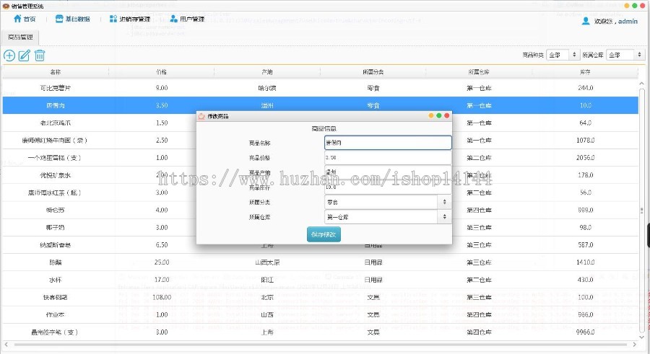Click the horizontal scrollbar left arrow
650x354 pixels.
[x=6, y=345]
